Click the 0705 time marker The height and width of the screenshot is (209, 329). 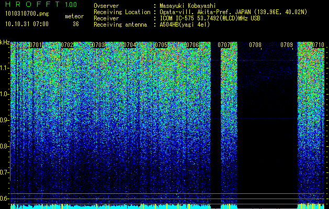coord(161,45)
